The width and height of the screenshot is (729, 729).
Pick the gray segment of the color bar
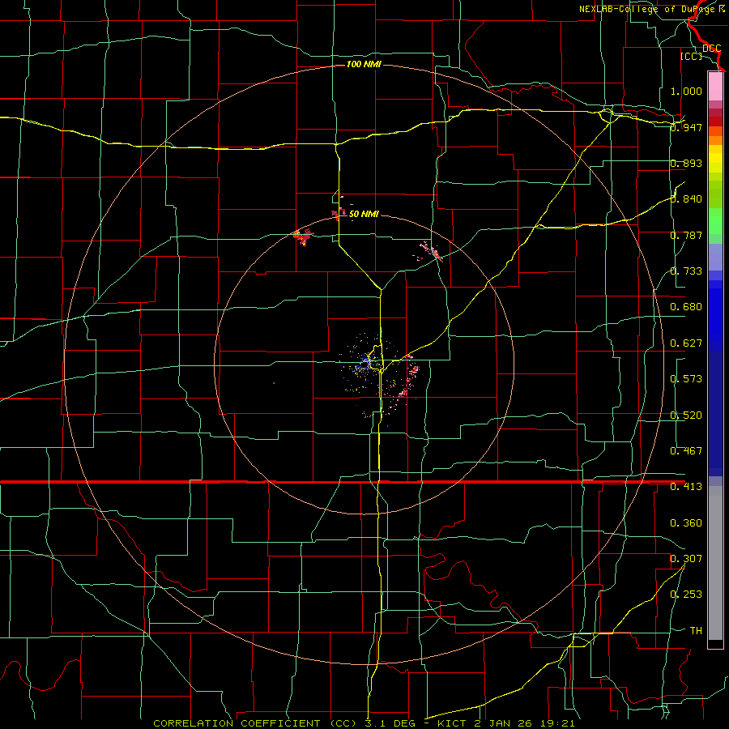715,563
